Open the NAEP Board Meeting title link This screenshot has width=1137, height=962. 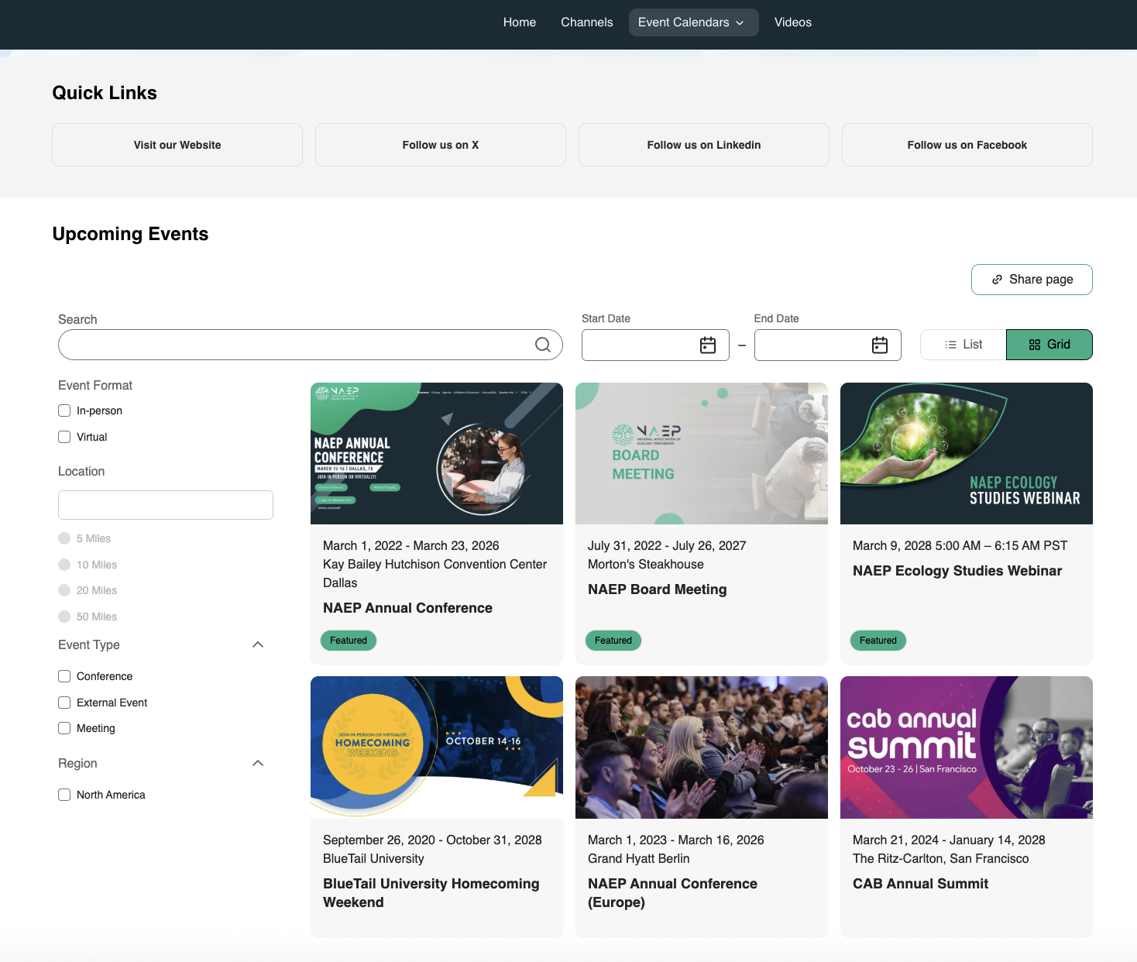click(x=658, y=589)
